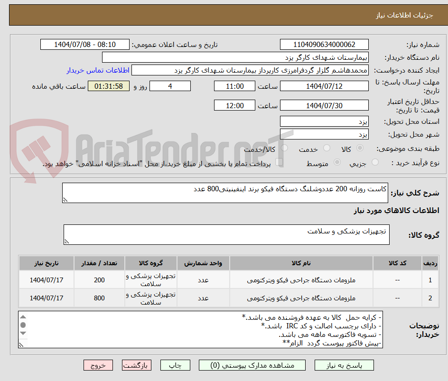This screenshot has height=381, width=448.
Task: Select the کالا radio button
Action: 360,149
